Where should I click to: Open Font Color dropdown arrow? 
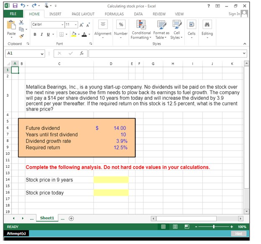(x=90, y=34)
